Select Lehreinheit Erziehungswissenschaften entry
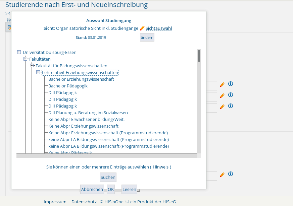The width and height of the screenshot is (293, 206). (x=80, y=73)
